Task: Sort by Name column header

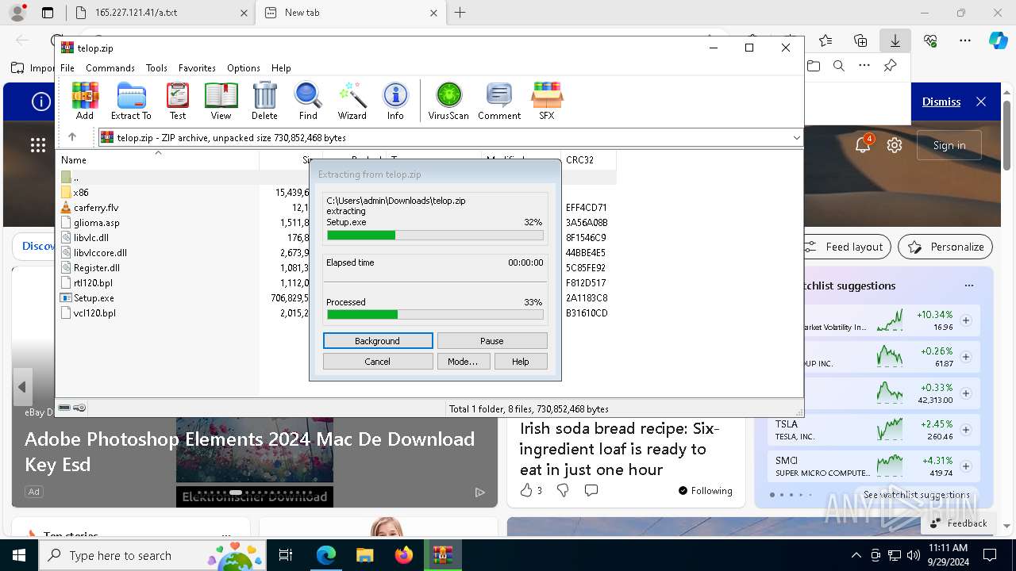Action: pyautogui.click(x=158, y=159)
